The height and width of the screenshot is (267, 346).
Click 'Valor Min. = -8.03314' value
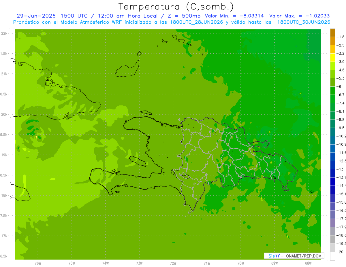[x=234, y=16]
